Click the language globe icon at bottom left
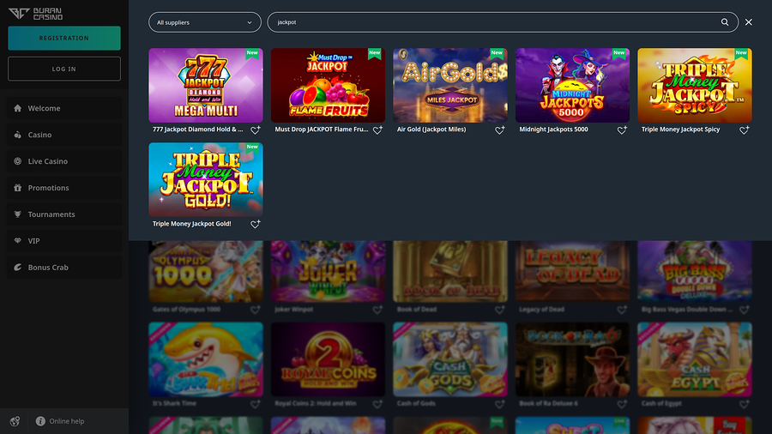This screenshot has height=434, width=772. pos(15,421)
